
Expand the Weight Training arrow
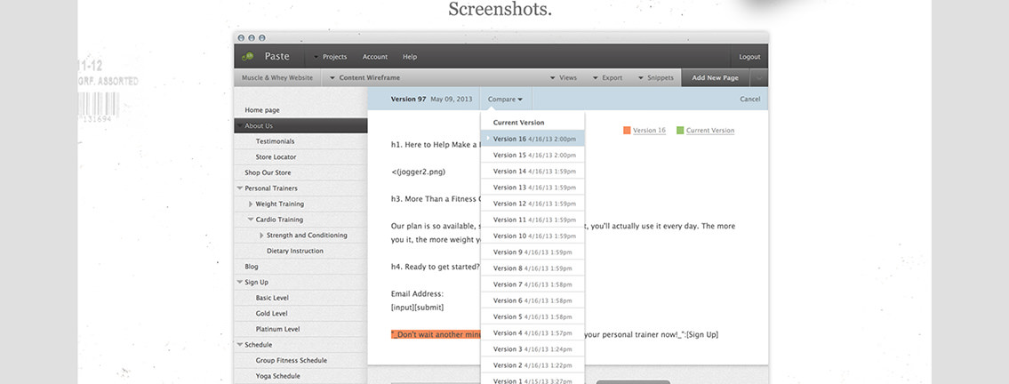click(251, 204)
